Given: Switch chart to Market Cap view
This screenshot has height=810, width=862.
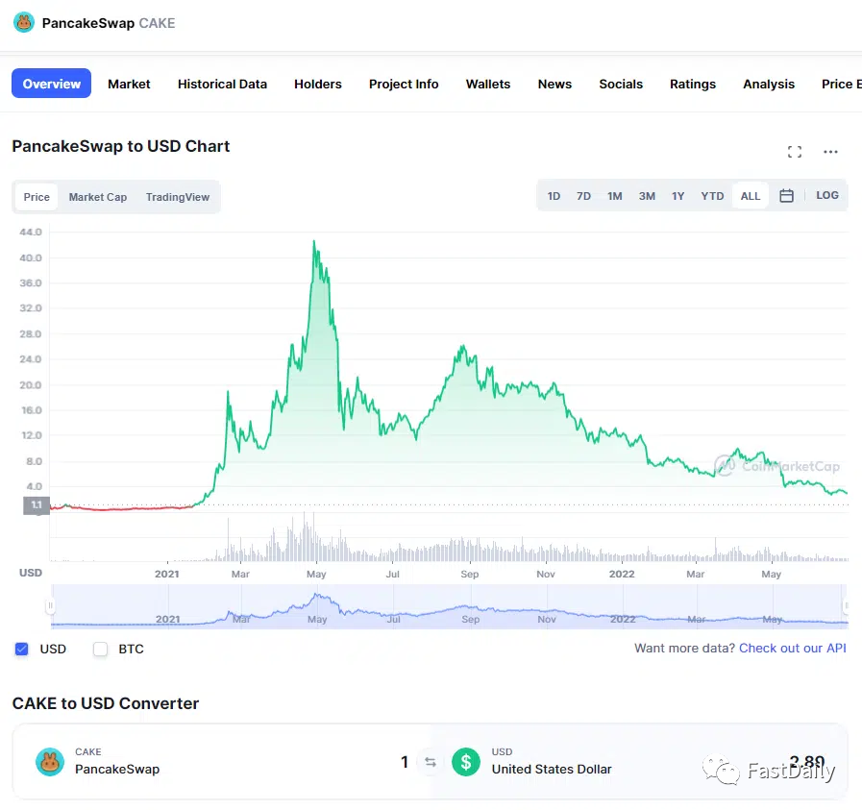Looking at the screenshot, I should click(x=98, y=197).
